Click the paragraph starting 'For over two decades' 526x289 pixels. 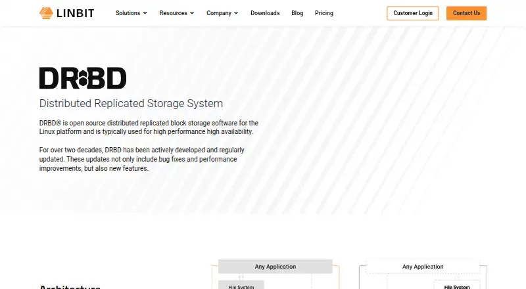(141, 159)
